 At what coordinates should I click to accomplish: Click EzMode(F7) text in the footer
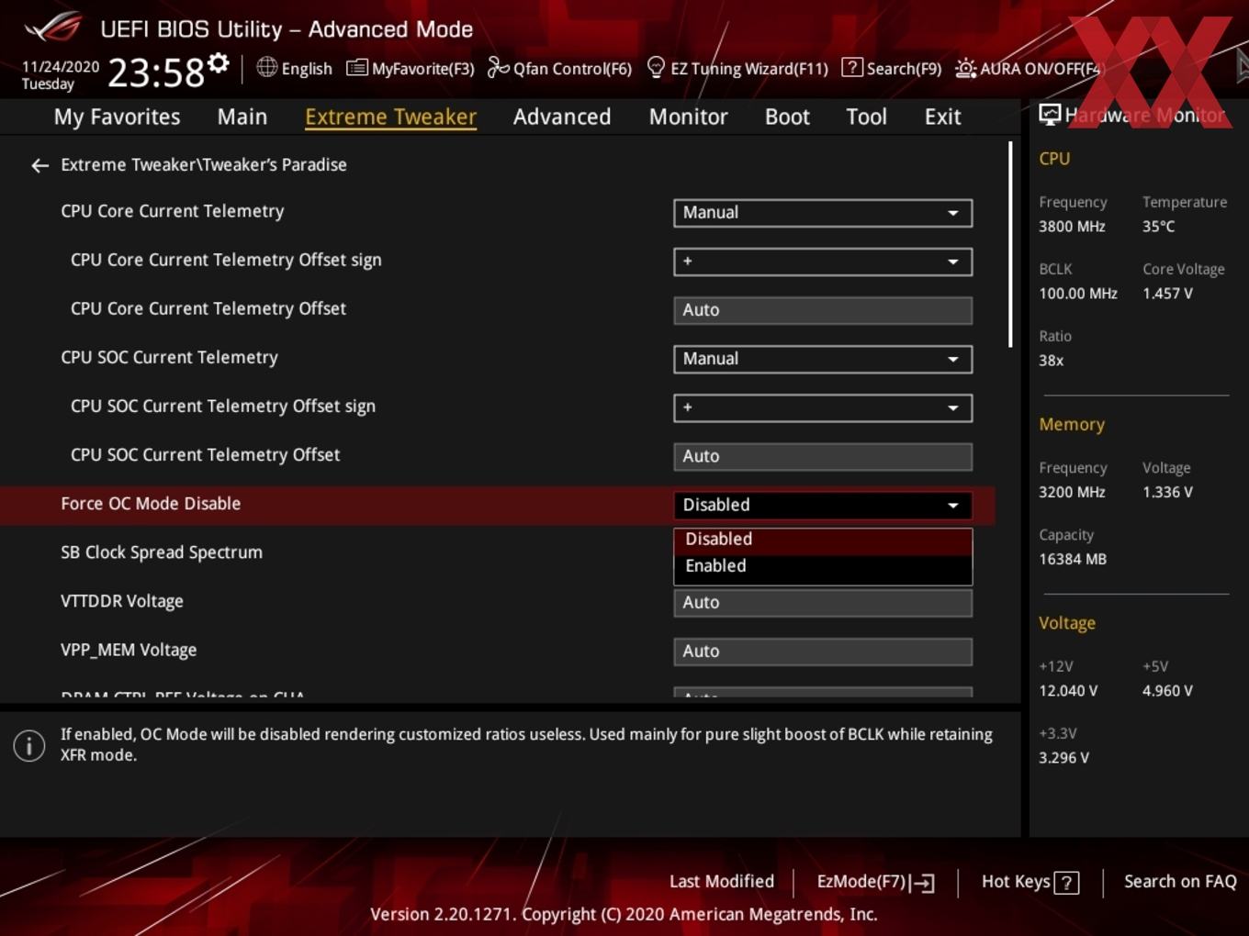point(861,882)
